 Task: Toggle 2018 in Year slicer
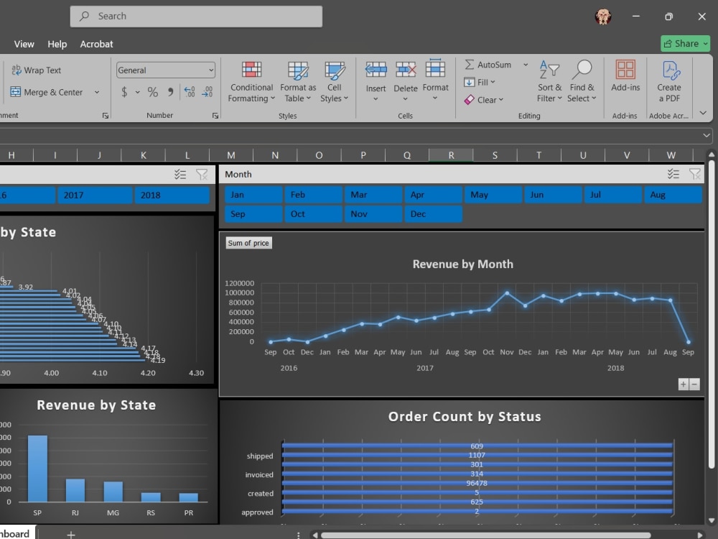tap(172, 195)
